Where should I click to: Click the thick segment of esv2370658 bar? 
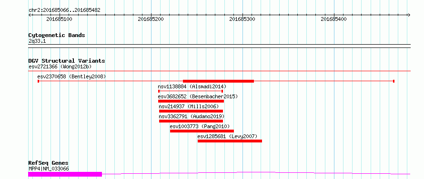point(219,81)
